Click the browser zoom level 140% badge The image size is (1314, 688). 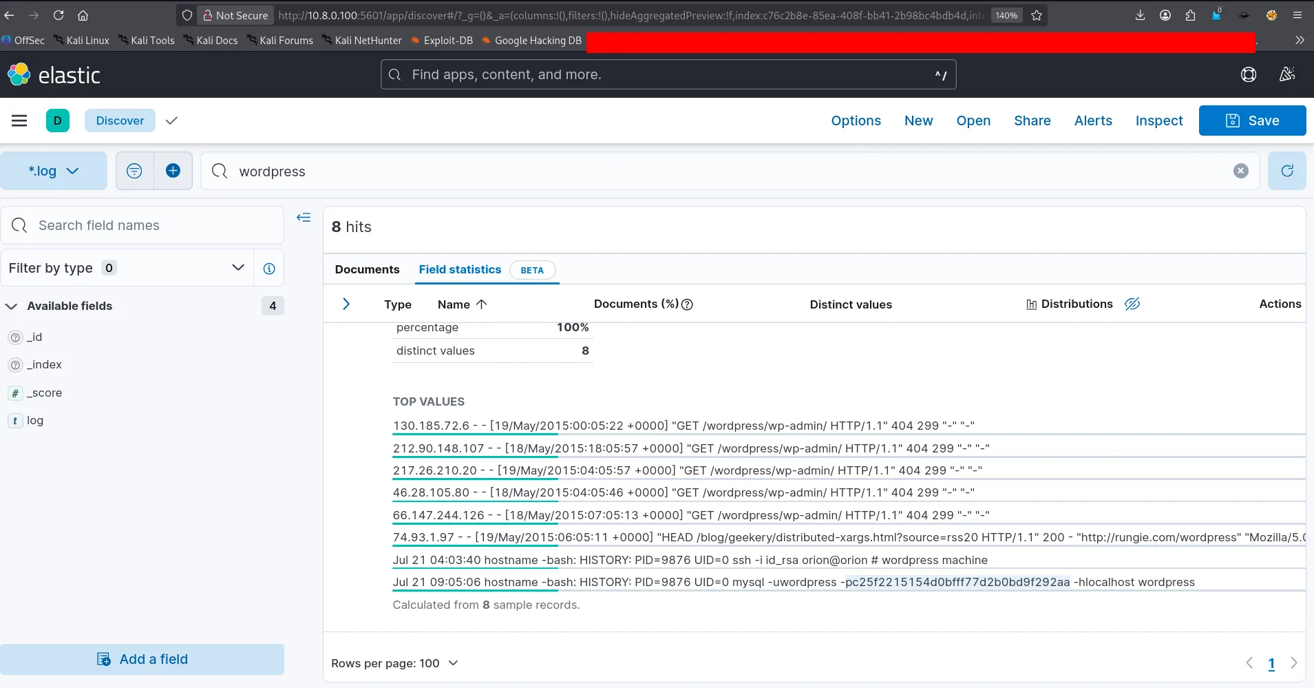[x=1006, y=15]
